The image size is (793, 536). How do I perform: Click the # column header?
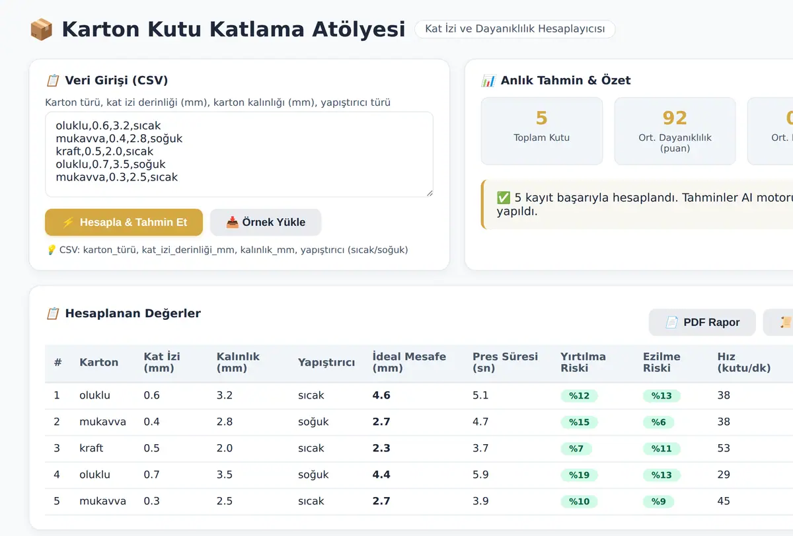pos(58,362)
